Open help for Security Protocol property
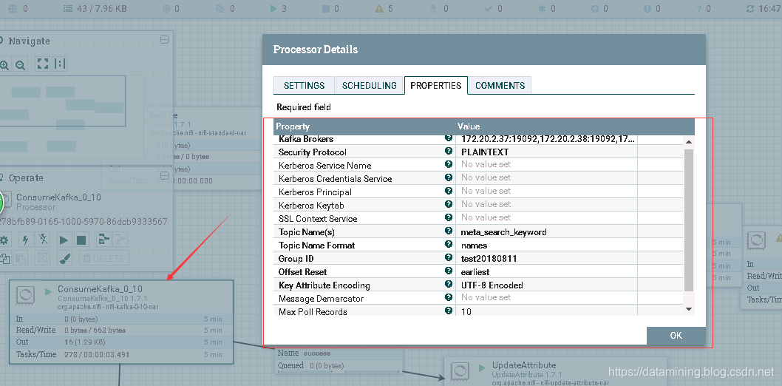 [449, 152]
